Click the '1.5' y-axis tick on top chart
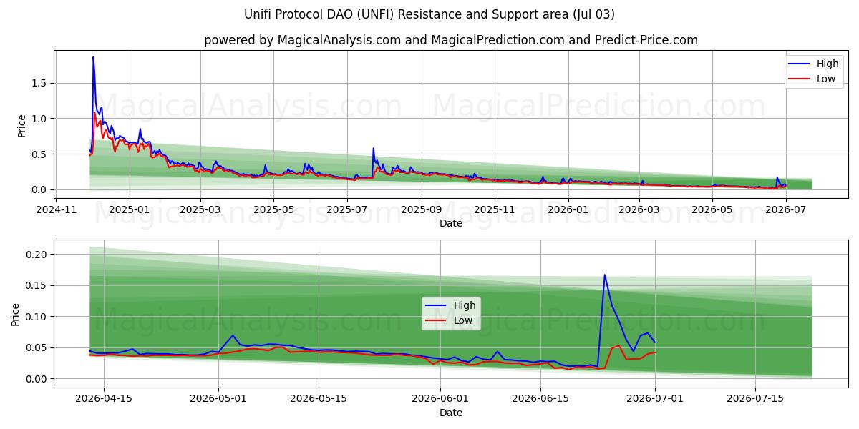 point(40,83)
